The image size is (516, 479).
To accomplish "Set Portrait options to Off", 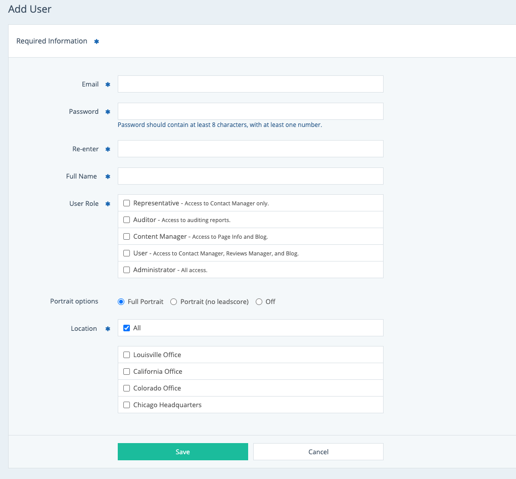I will (x=259, y=302).
